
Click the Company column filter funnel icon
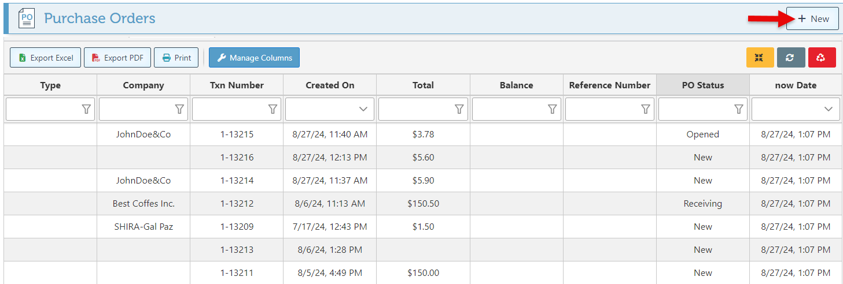point(179,109)
